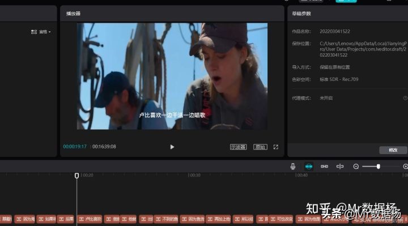Click the subtitle text 卢比喜欢一边干活一边唱歌

(172, 115)
